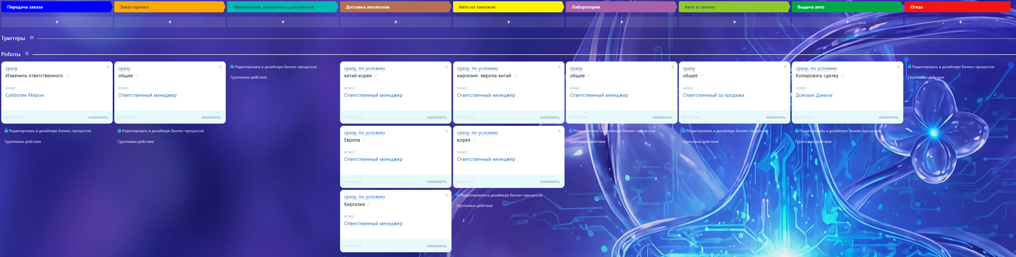Click the plus button under Лаборатория
Screen dimensions: 1016x257
[622, 22]
